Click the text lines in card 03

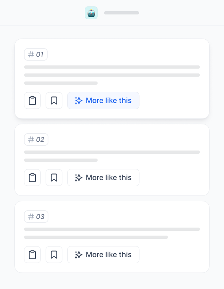click(112, 233)
